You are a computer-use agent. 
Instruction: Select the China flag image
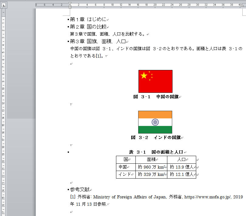[x=155, y=81]
